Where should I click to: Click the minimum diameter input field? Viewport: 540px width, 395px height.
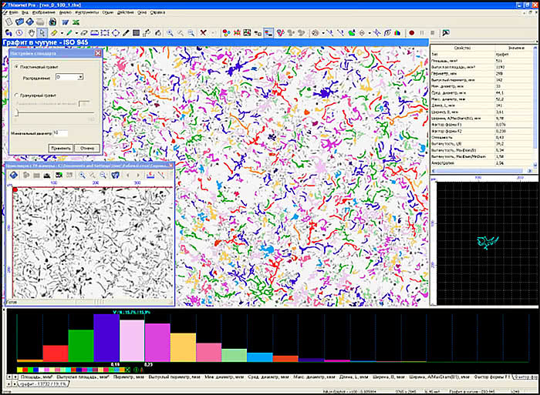[x=61, y=133]
